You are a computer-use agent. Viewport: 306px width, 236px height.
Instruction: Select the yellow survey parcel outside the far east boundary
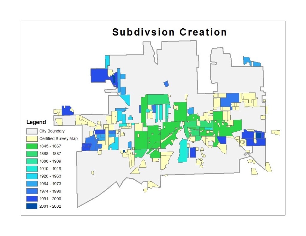(x=276, y=132)
